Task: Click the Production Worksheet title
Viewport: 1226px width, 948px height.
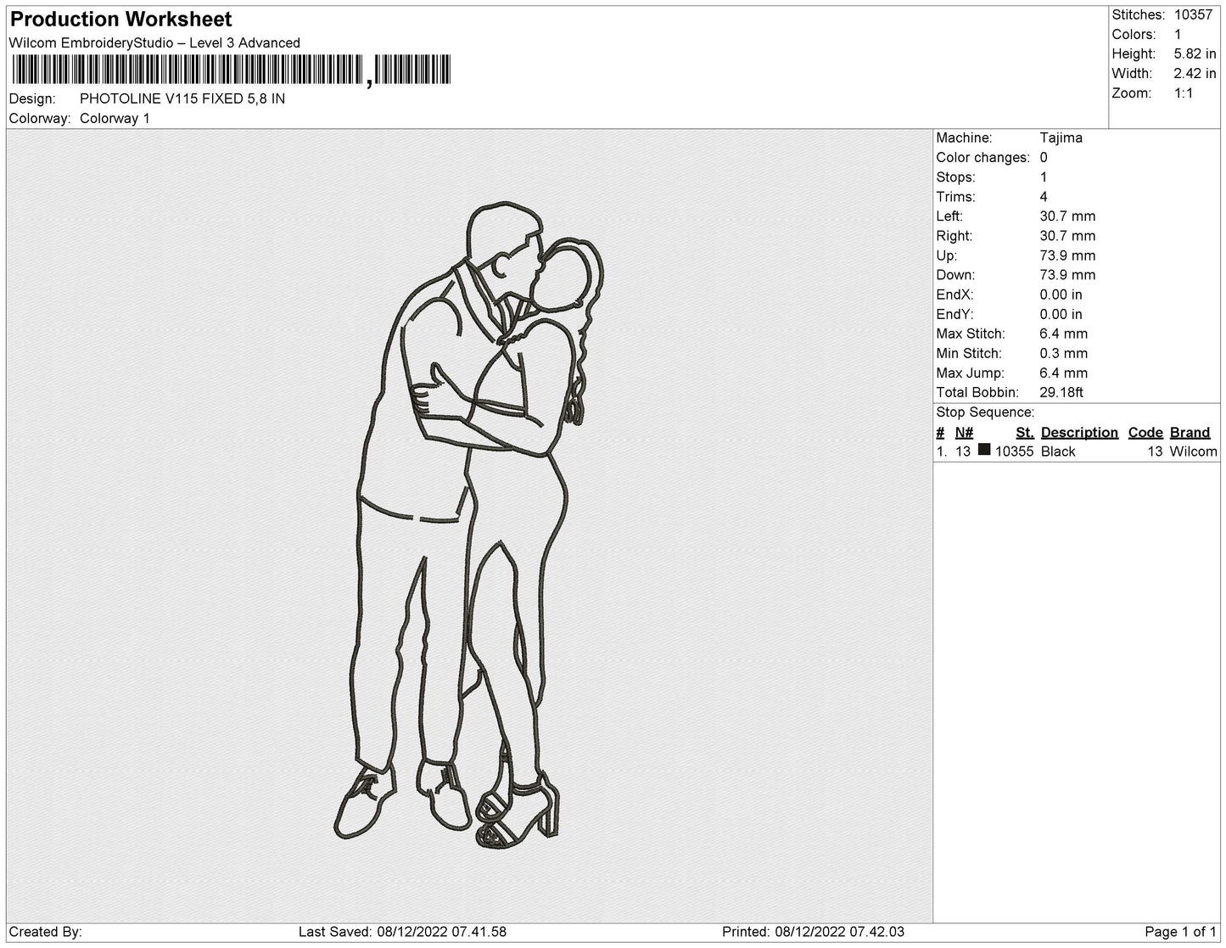Action: pyautogui.click(x=121, y=19)
